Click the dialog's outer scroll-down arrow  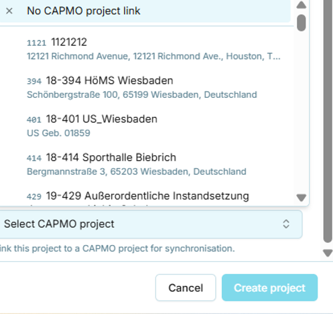(328, 253)
